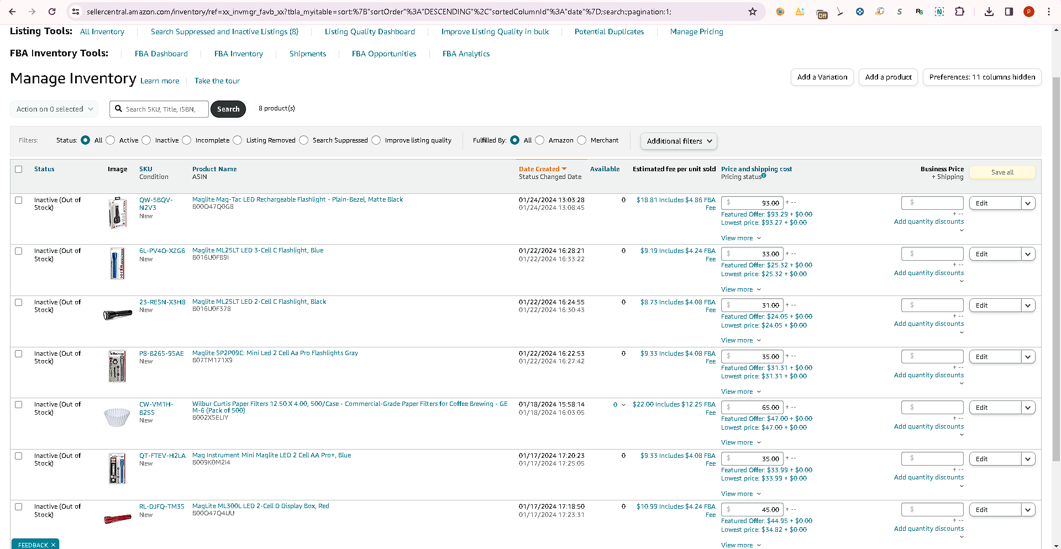This screenshot has height=549, width=1061.
Task: Click the blue circular extension icon
Action: pyautogui.click(x=860, y=12)
